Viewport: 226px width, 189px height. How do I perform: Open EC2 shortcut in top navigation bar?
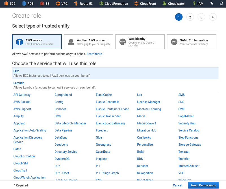[10, 4]
